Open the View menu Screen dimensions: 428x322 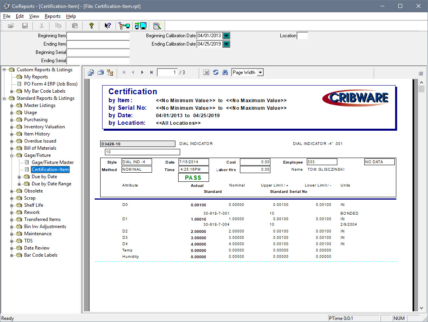[34, 16]
